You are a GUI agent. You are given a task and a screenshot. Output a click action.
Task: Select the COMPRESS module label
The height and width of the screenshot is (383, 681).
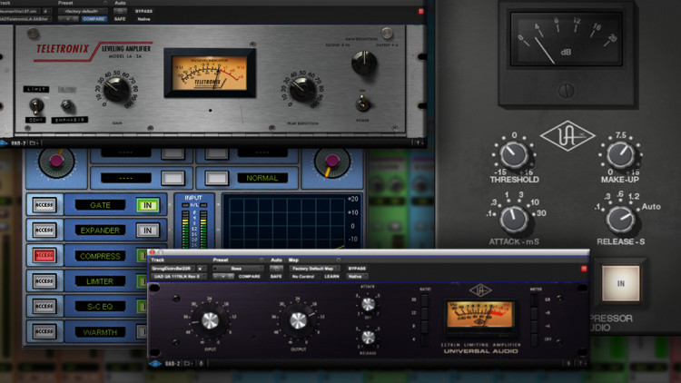pyautogui.click(x=100, y=256)
